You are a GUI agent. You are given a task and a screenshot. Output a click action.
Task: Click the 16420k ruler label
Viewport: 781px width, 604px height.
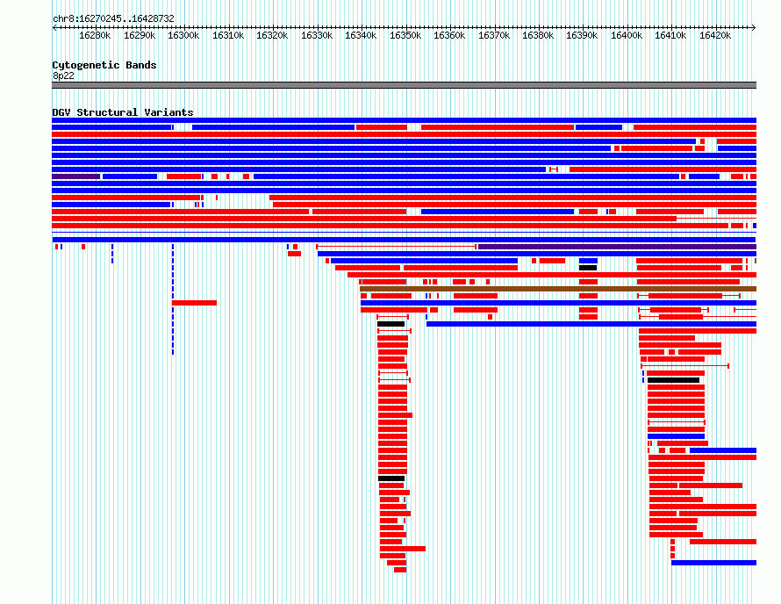pyautogui.click(x=715, y=35)
